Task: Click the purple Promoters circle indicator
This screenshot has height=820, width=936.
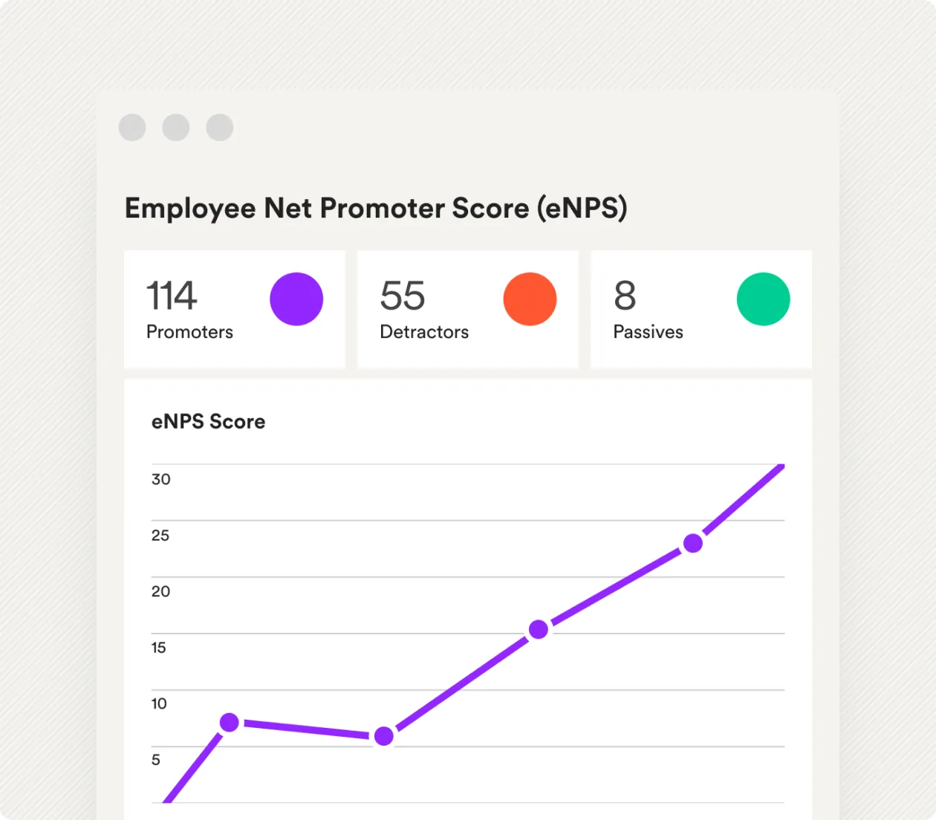Action: [296, 299]
